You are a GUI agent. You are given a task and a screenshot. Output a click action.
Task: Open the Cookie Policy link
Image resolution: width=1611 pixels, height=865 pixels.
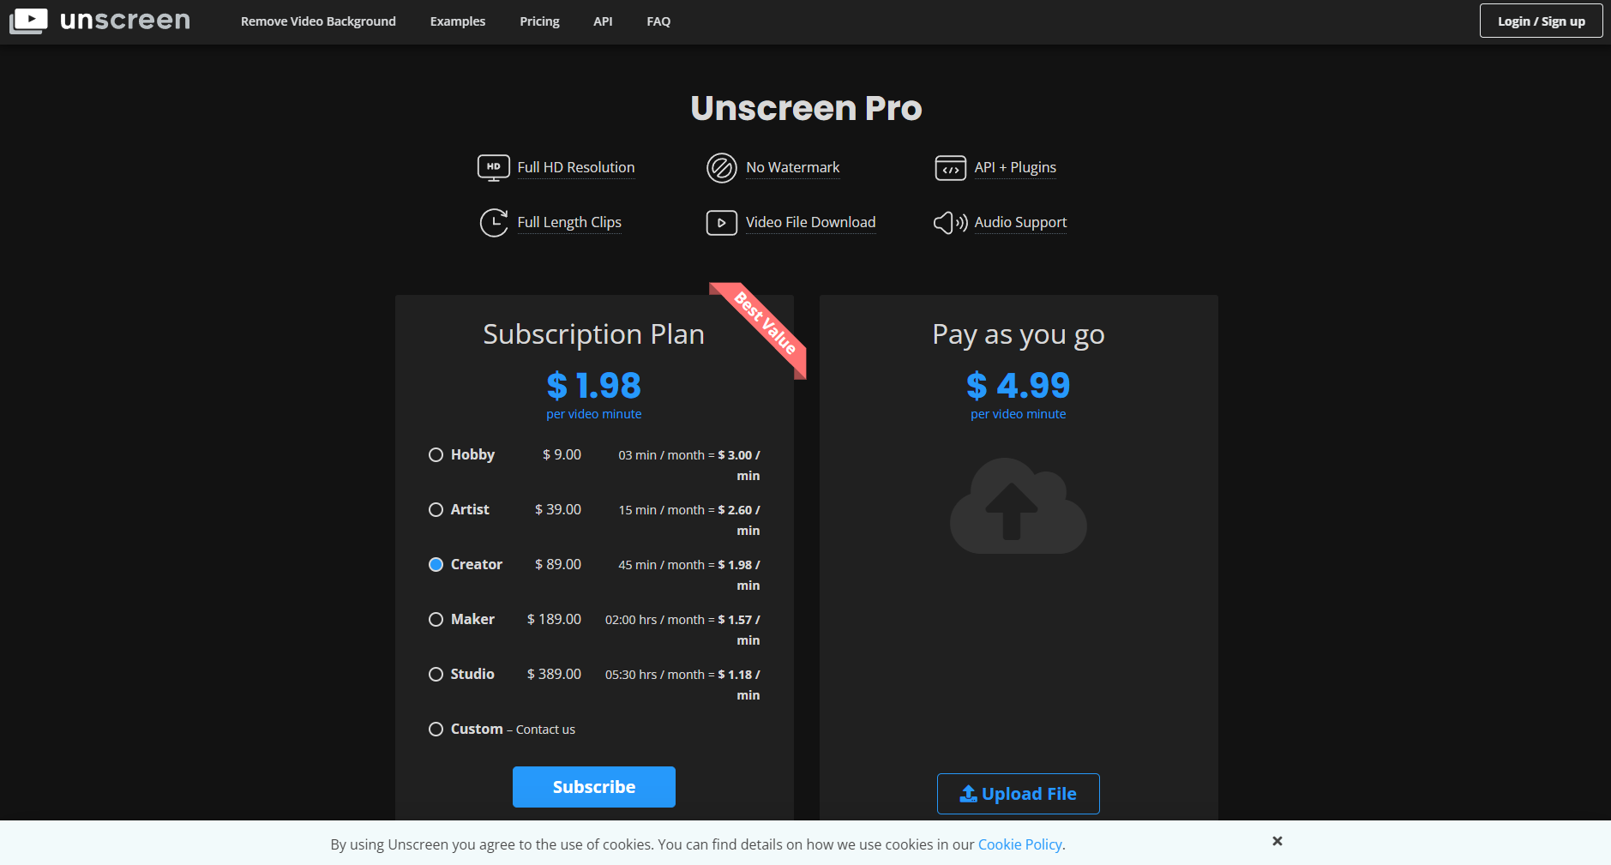(x=1020, y=844)
